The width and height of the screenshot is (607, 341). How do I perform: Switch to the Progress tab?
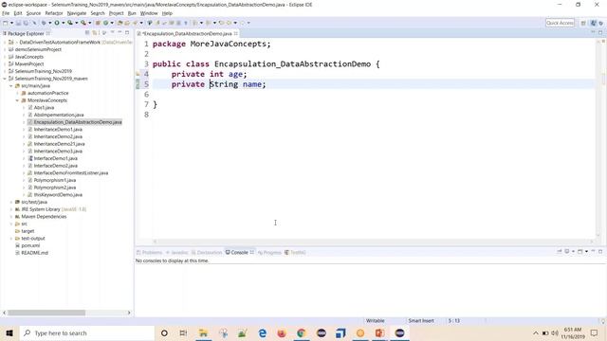click(269, 253)
